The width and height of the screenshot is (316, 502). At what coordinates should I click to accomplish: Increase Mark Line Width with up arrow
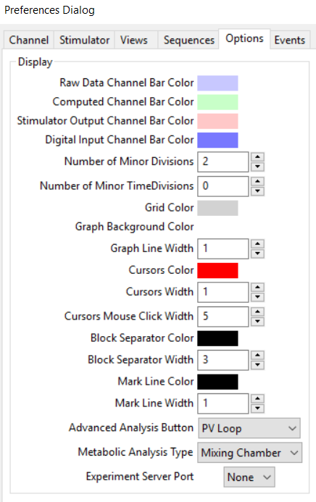click(x=257, y=398)
